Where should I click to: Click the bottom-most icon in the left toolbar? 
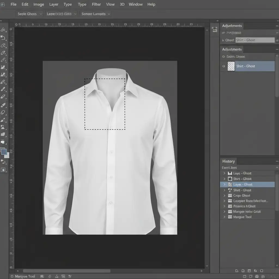point(3,170)
